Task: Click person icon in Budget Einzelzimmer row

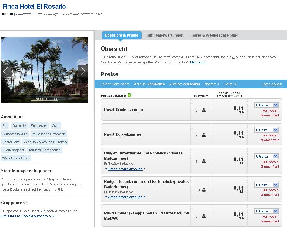Action: click(204, 161)
